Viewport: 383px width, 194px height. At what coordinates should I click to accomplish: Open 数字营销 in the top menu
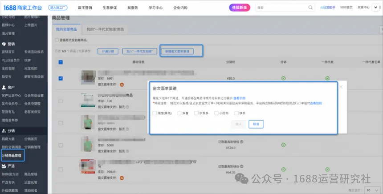[x=85, y=8]
